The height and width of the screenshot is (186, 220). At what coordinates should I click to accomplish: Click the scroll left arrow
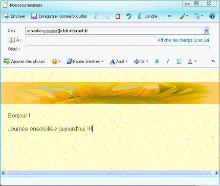(x=3, y=173)
